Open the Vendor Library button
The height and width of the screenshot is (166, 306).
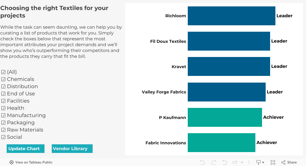coord(72,149)
